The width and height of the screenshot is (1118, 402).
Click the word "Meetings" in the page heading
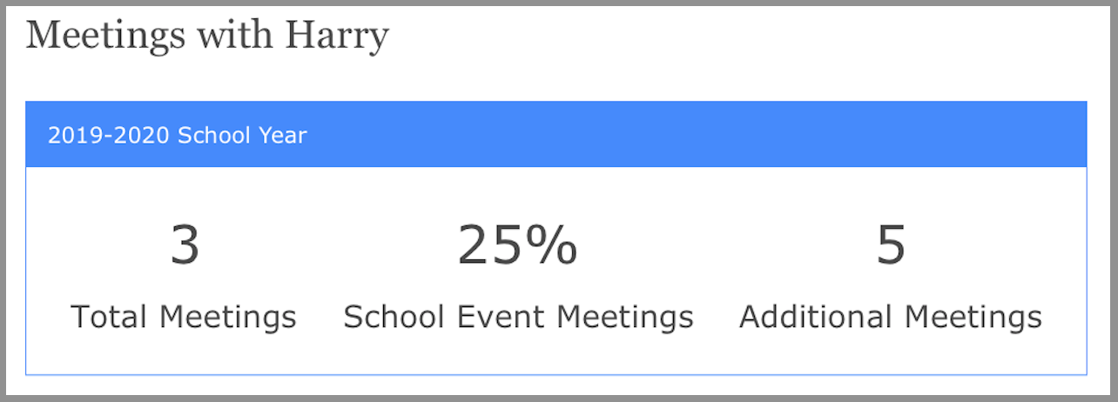coord(106,37)
